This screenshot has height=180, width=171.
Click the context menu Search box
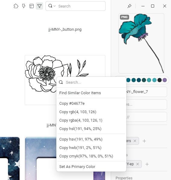[91, 82]
